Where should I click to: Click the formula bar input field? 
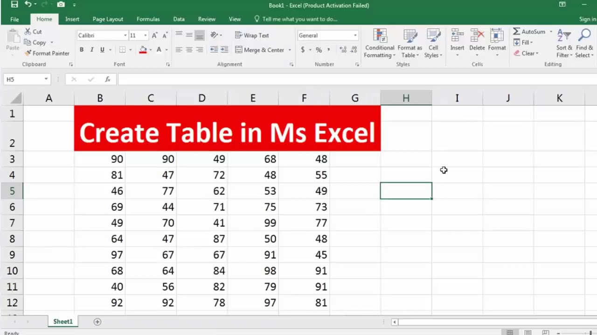[357, 79]
